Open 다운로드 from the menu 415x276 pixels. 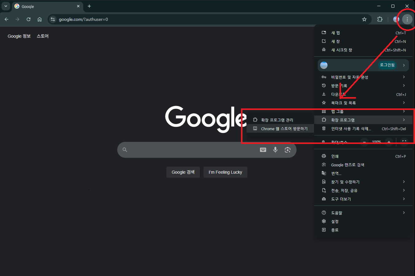tap(364, 94)
